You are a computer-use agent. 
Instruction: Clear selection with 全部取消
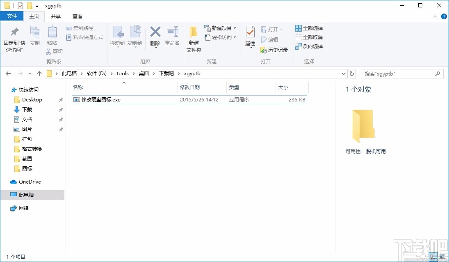click(309, 37)
